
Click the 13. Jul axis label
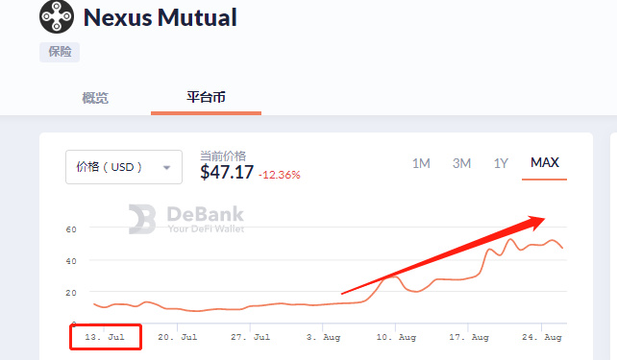105,337
